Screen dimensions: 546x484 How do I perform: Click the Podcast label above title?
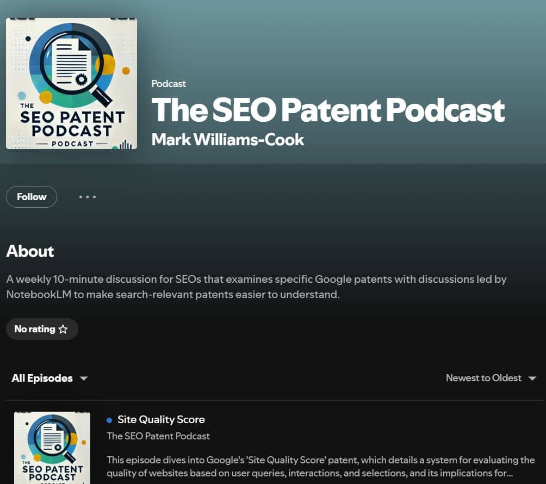coord(169,84)
